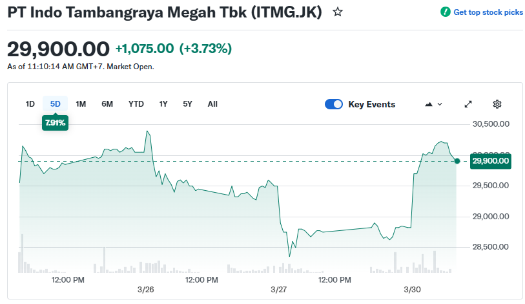525x304 pixels.
Task: Open the chart type mountain icon menu
Action: point(433,104)
